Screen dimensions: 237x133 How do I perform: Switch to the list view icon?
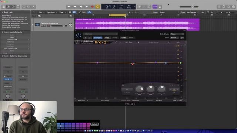pos(70,12)
